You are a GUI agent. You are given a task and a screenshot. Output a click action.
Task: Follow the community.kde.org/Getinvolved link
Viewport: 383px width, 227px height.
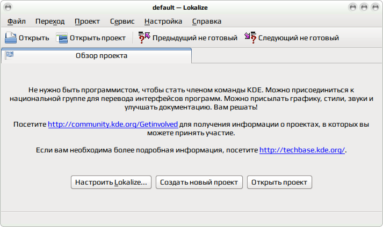[x=113, y=125]
